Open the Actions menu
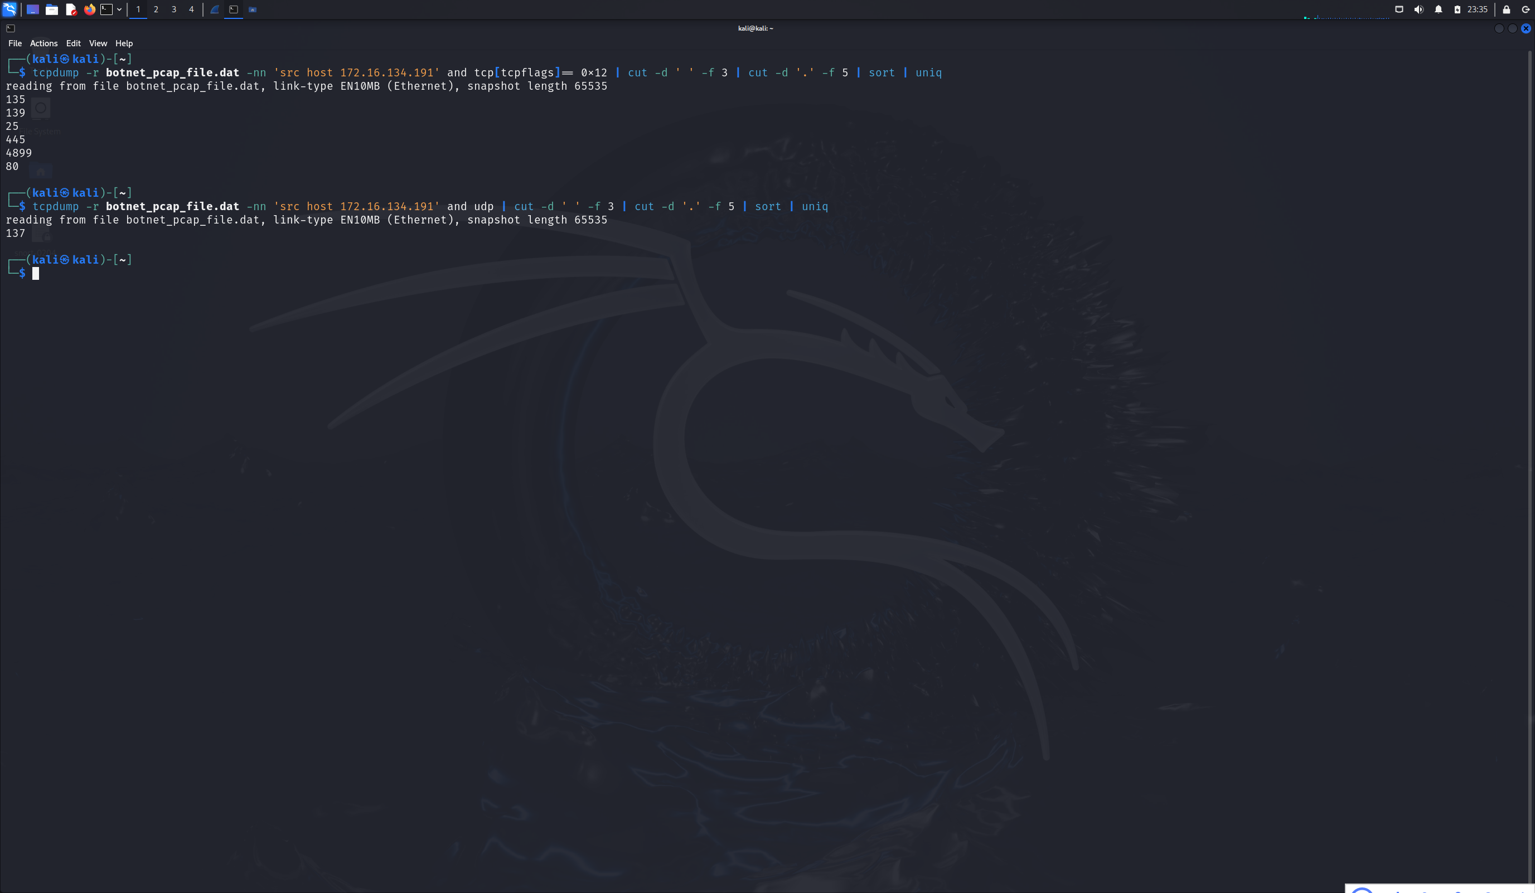This screenshot has height=893, width=1535. (x=43, y=43)
